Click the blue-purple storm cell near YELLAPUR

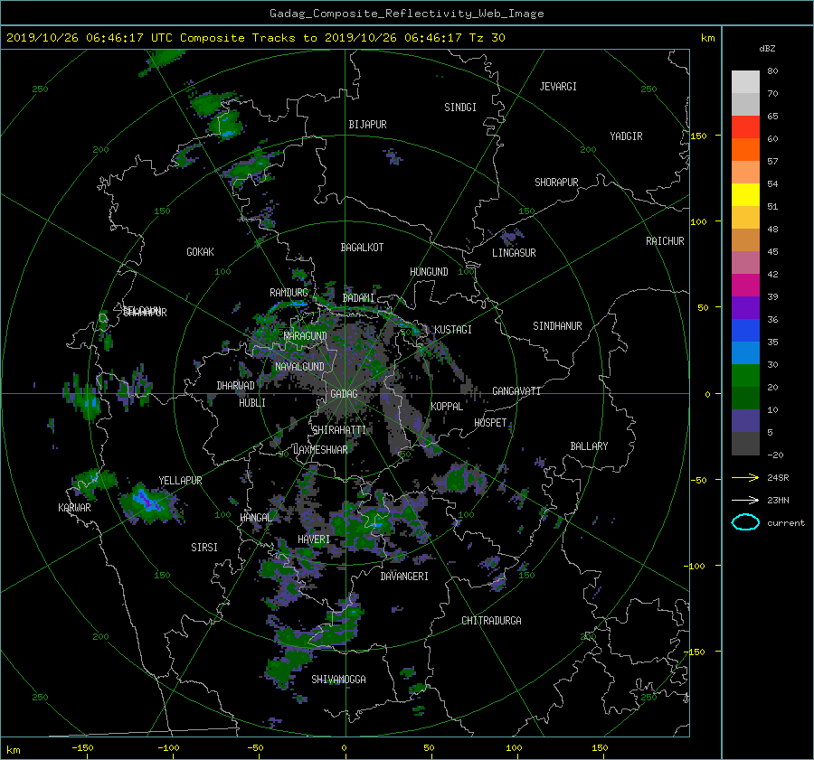coord(147,502)
